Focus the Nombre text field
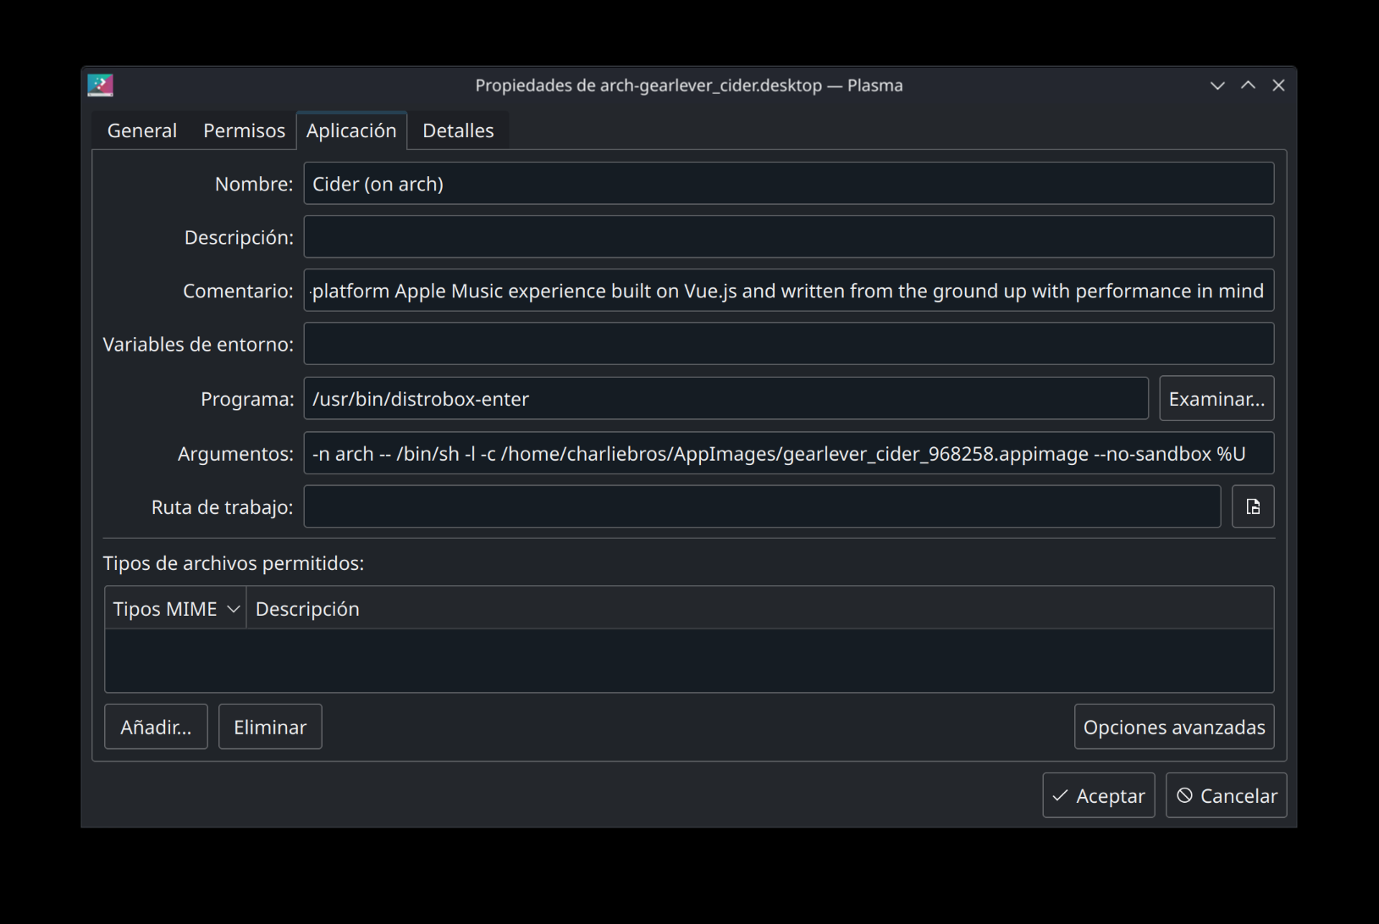This screenshot has height=924, width=1379. 788,184
